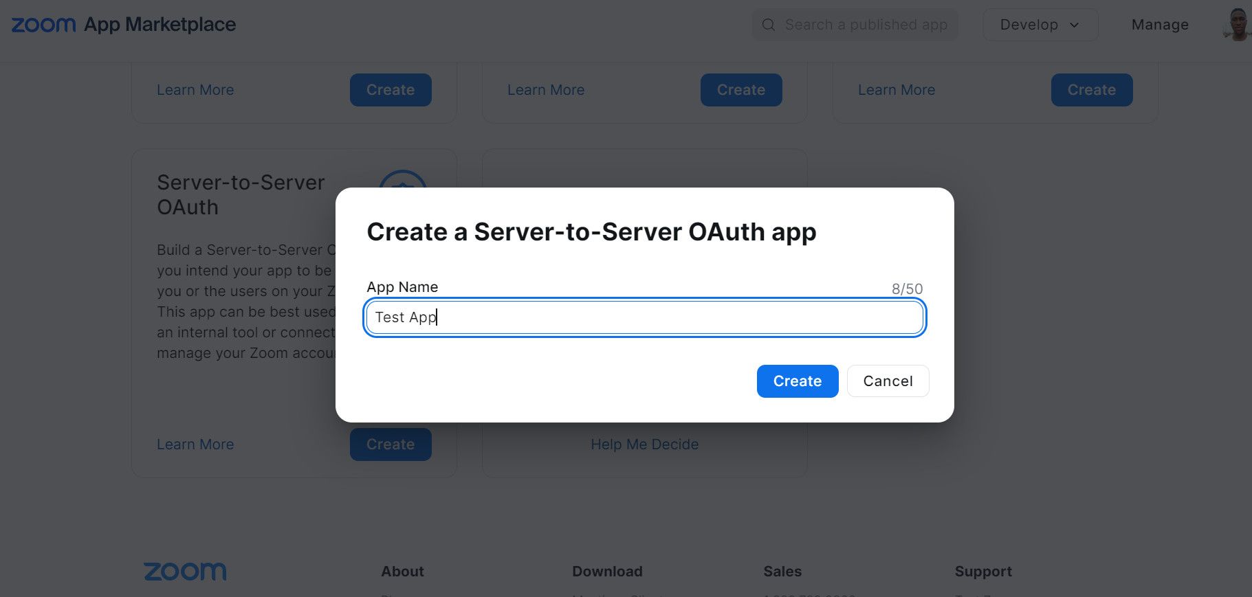Open Learn More in the rightmost top card
This screenshot has width=1252, height=597.
point(896,90)
